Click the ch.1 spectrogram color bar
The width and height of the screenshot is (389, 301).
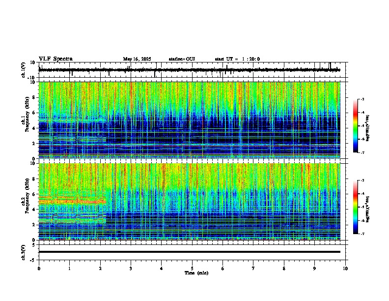[356, 126]
